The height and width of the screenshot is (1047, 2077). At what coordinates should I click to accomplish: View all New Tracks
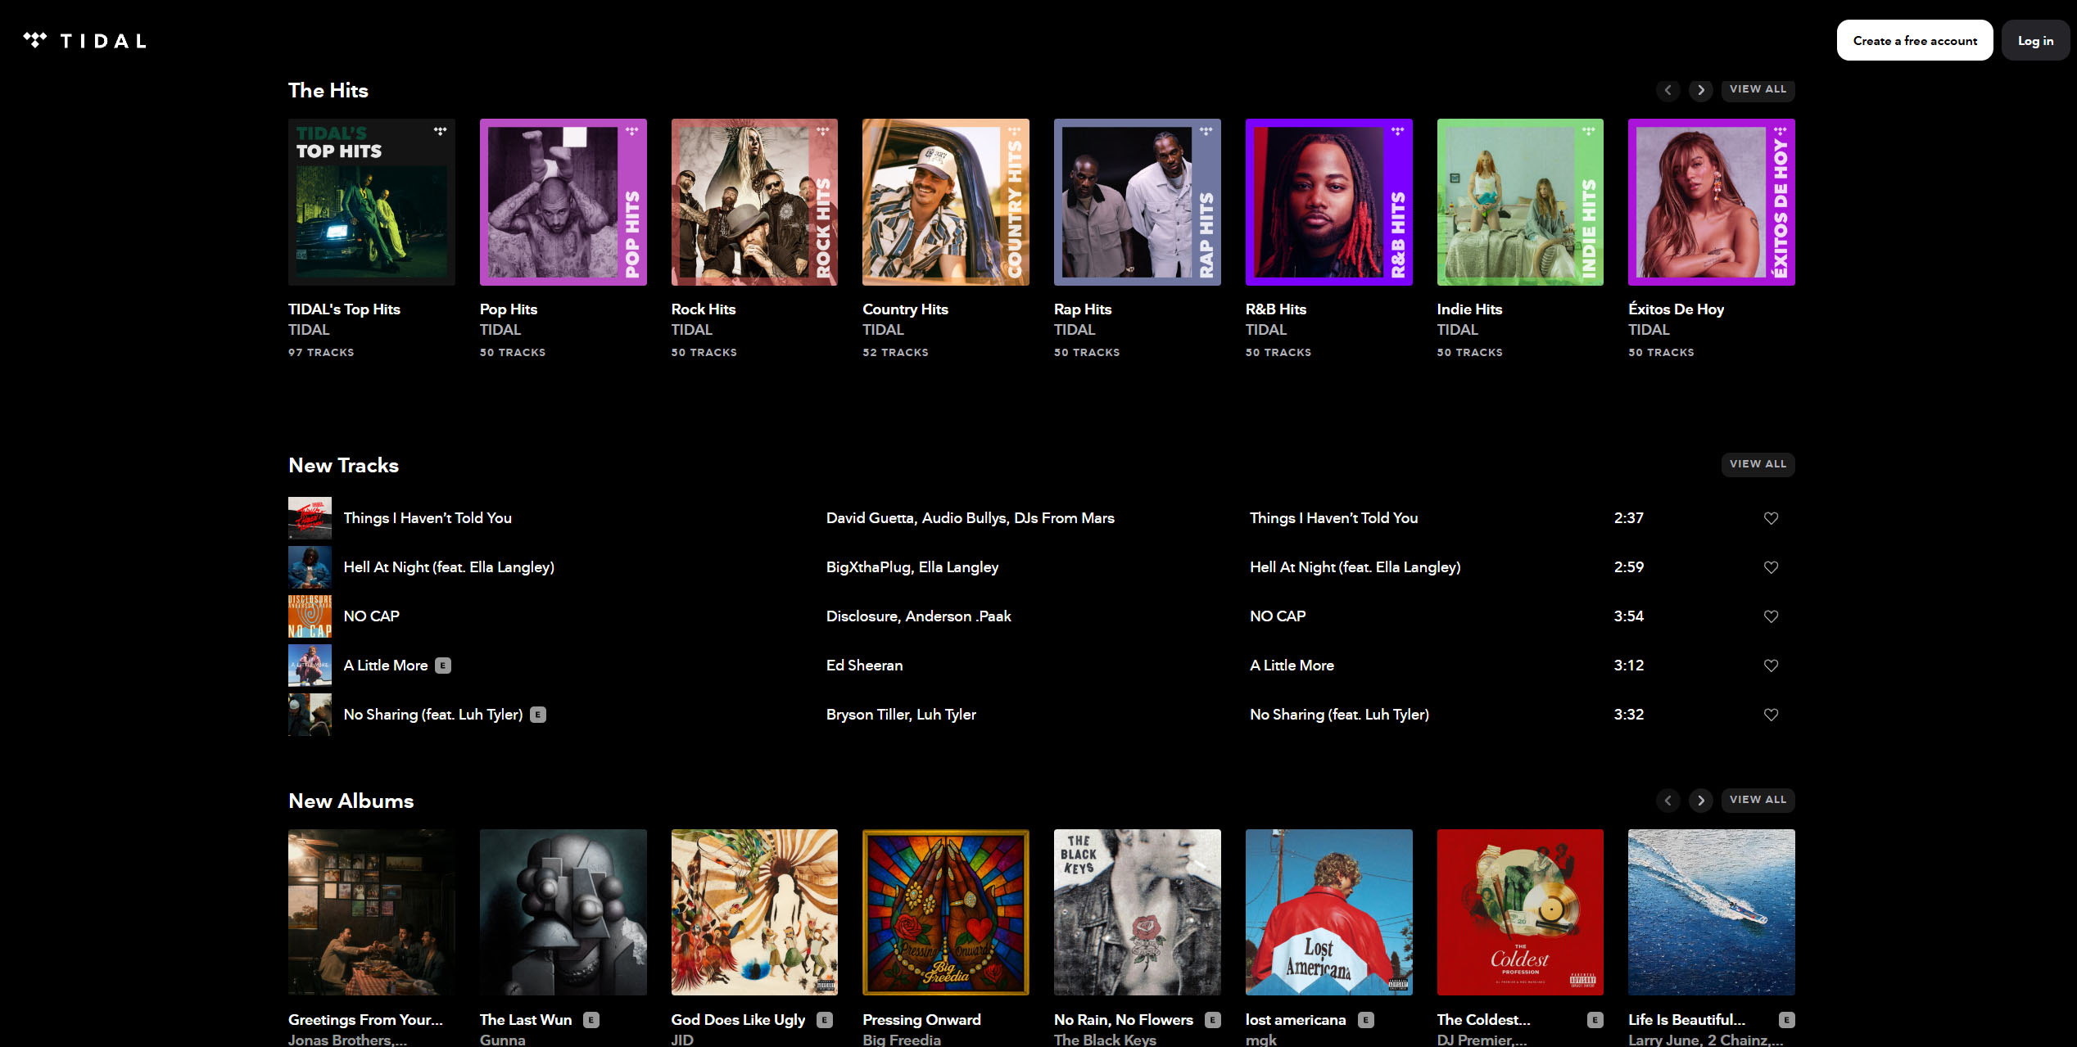(x=1758, y=464)
